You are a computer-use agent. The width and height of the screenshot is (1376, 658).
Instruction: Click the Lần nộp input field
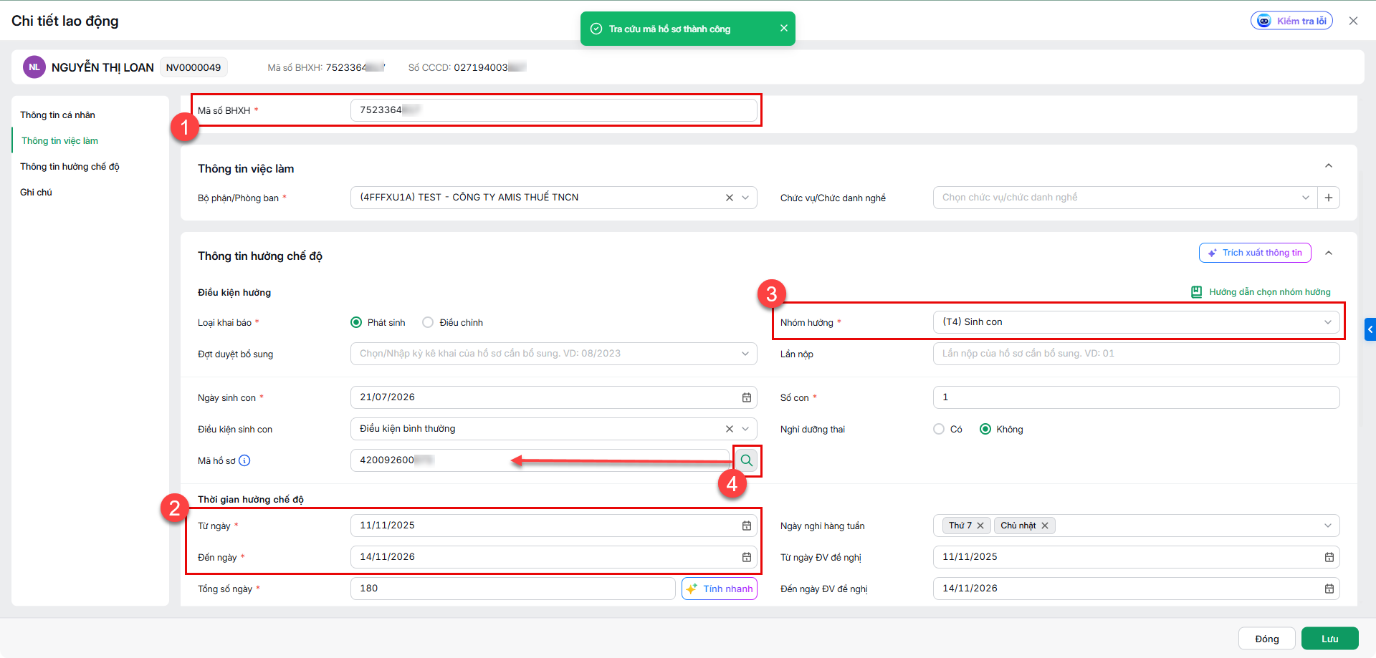point(1137,354)
